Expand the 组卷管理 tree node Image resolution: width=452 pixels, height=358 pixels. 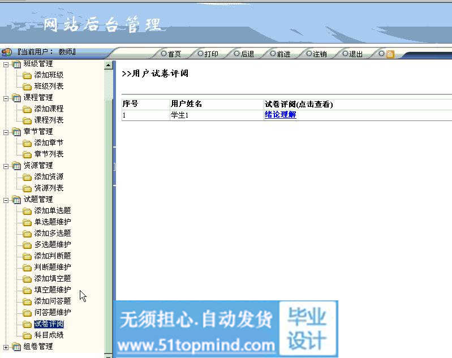pyautogui.click(x=6, y=347)
